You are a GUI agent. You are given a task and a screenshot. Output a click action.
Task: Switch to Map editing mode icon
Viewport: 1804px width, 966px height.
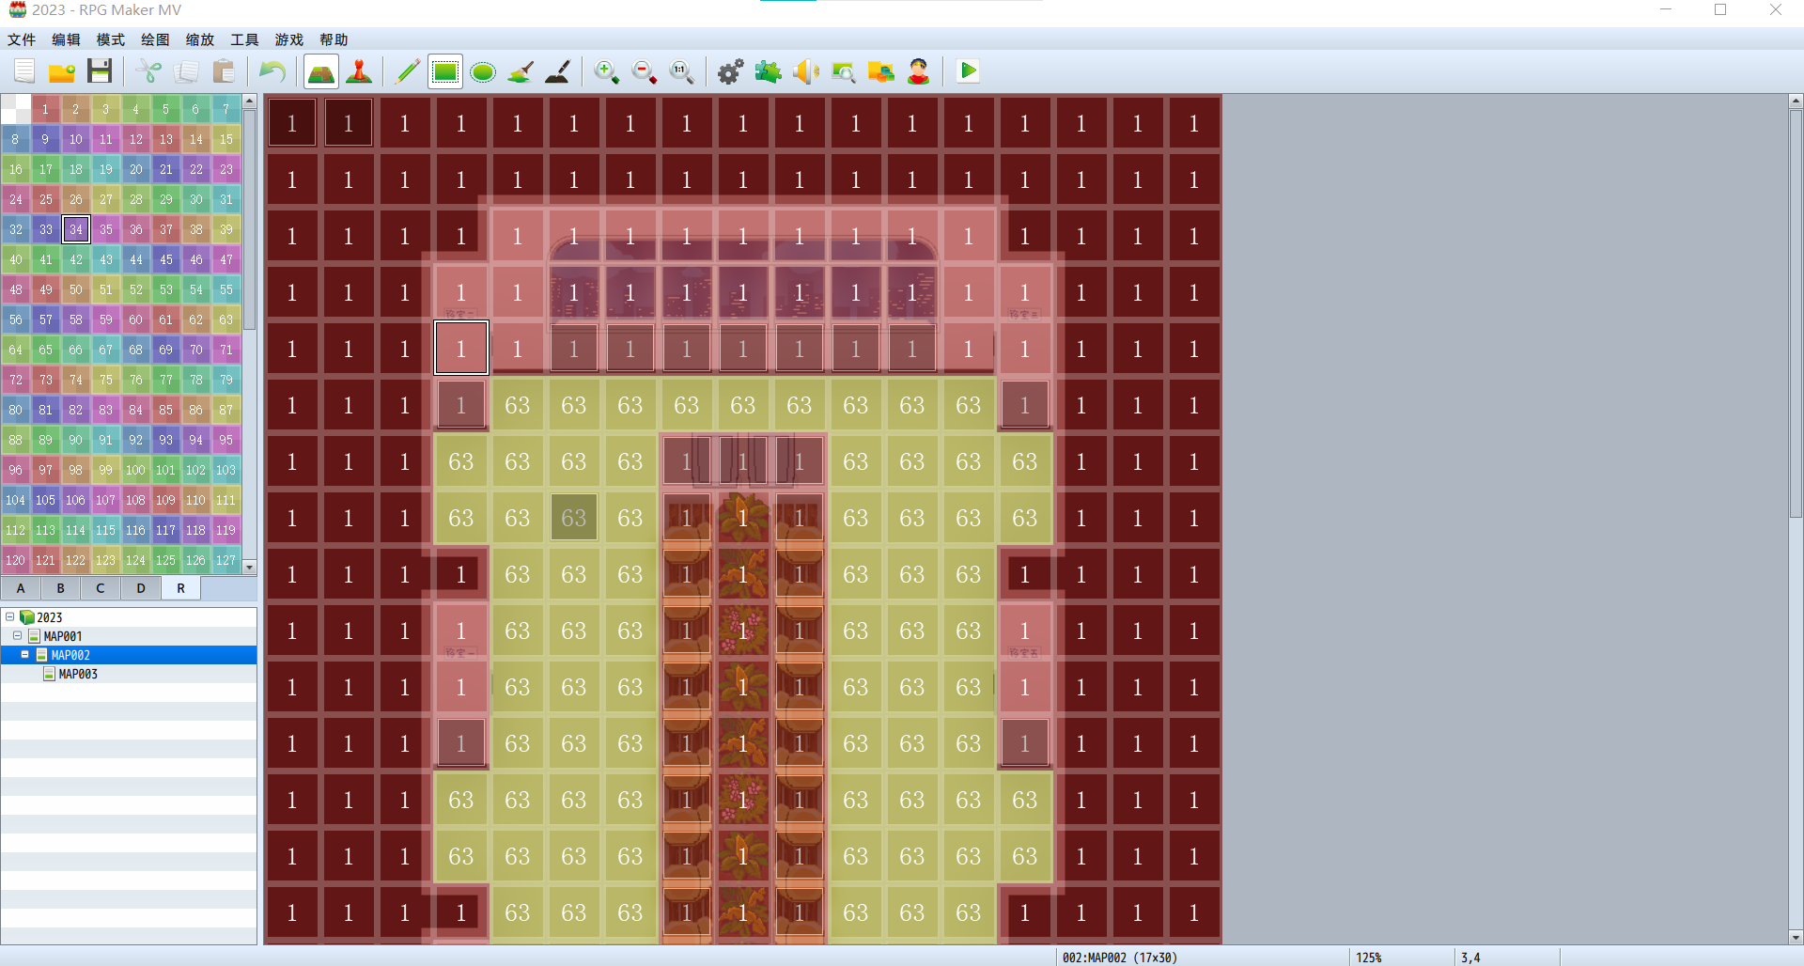321,71
